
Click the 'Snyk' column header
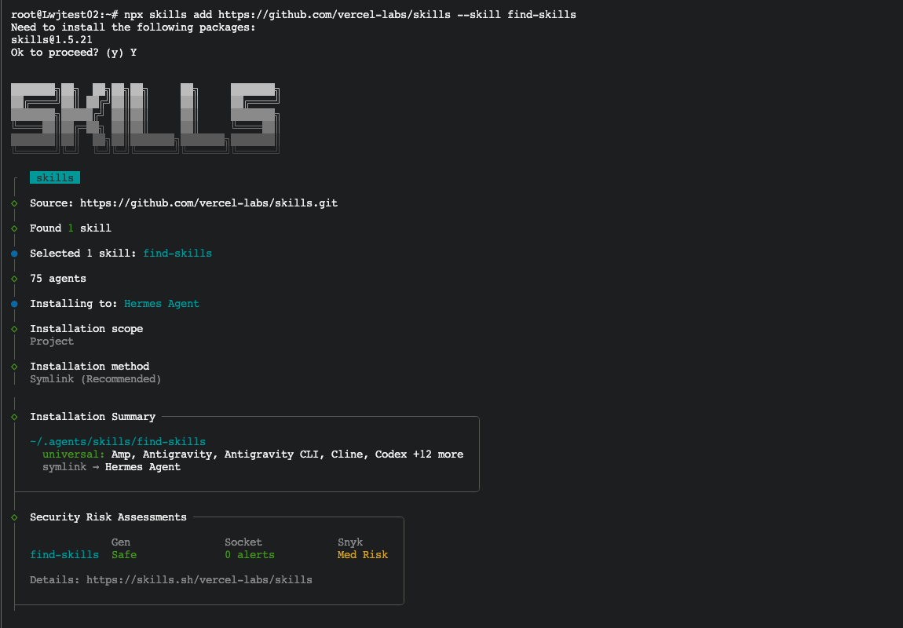[350, 542]
